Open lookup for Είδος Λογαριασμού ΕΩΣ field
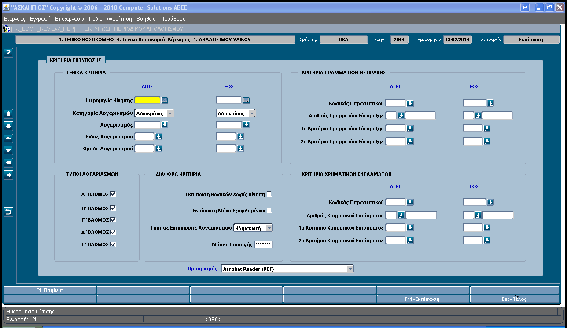Viewport: 567px width, 328px height. click(240, 137)
